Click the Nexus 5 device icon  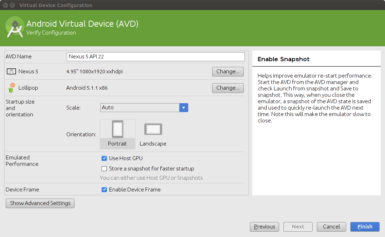(11, 72)
